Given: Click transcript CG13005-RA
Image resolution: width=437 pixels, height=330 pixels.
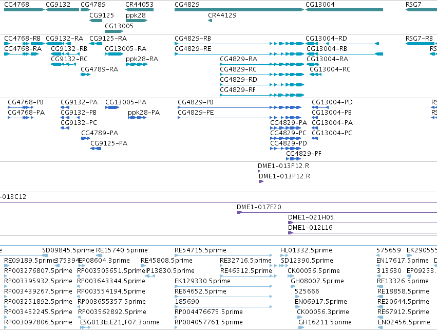Looking at the screenshot, I should pos(125,48).
